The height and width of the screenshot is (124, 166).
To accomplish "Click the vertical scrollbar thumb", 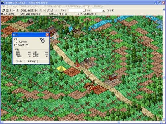I will [164, 77].
